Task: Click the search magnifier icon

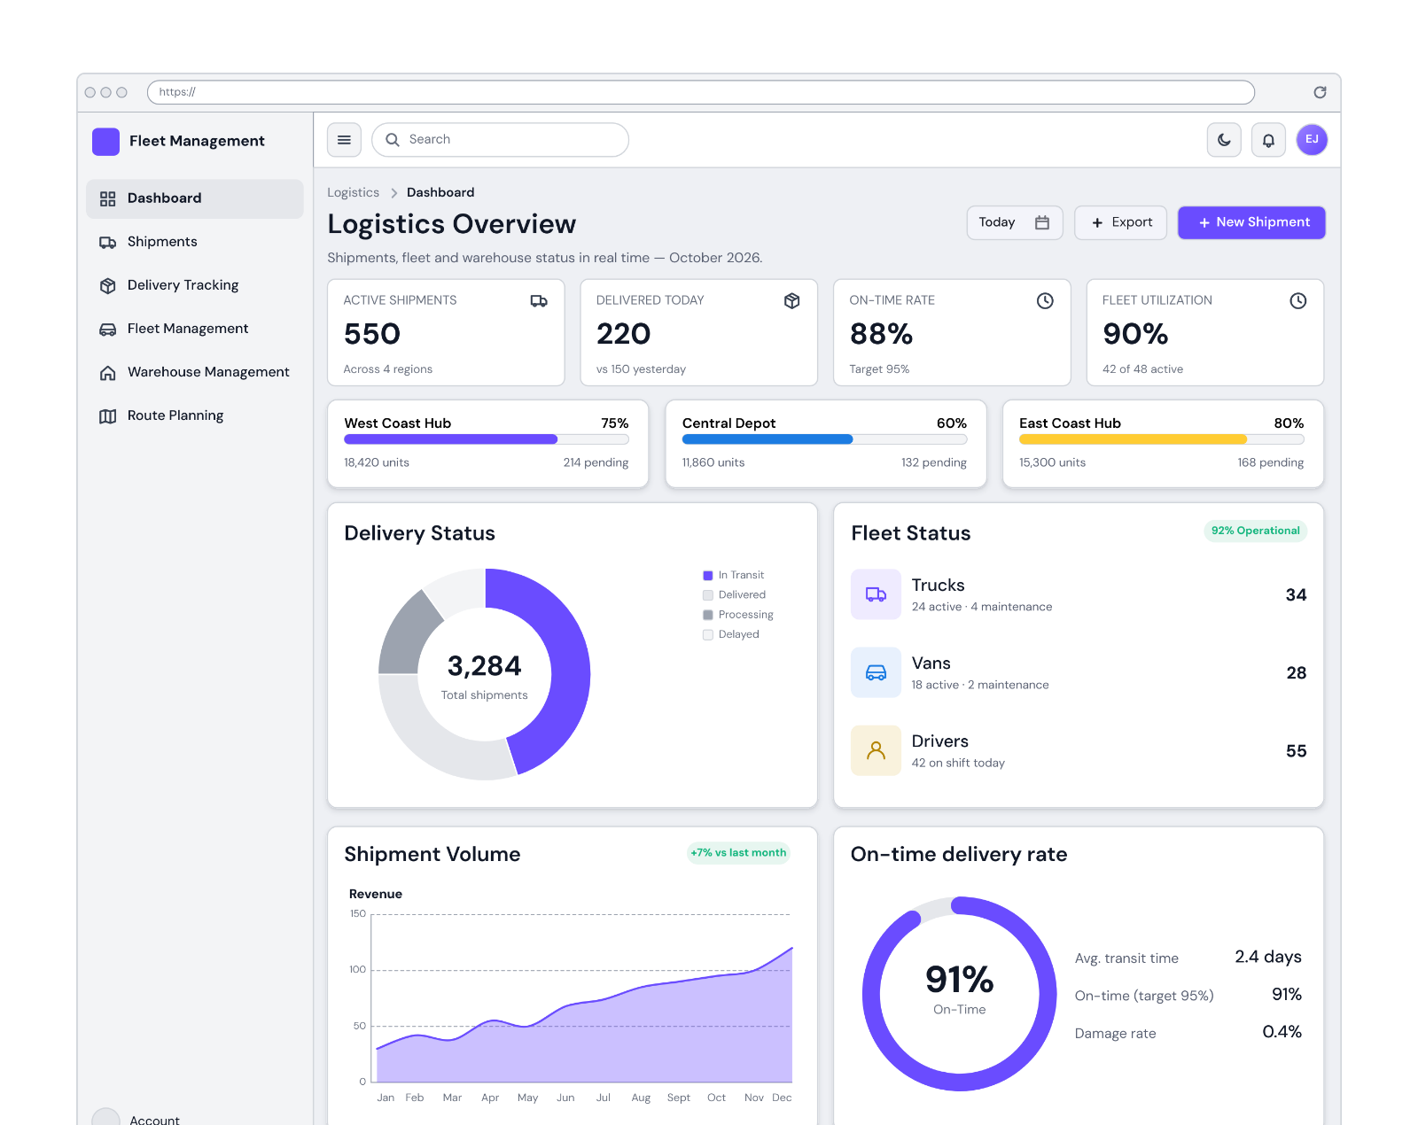Action: 393,140
